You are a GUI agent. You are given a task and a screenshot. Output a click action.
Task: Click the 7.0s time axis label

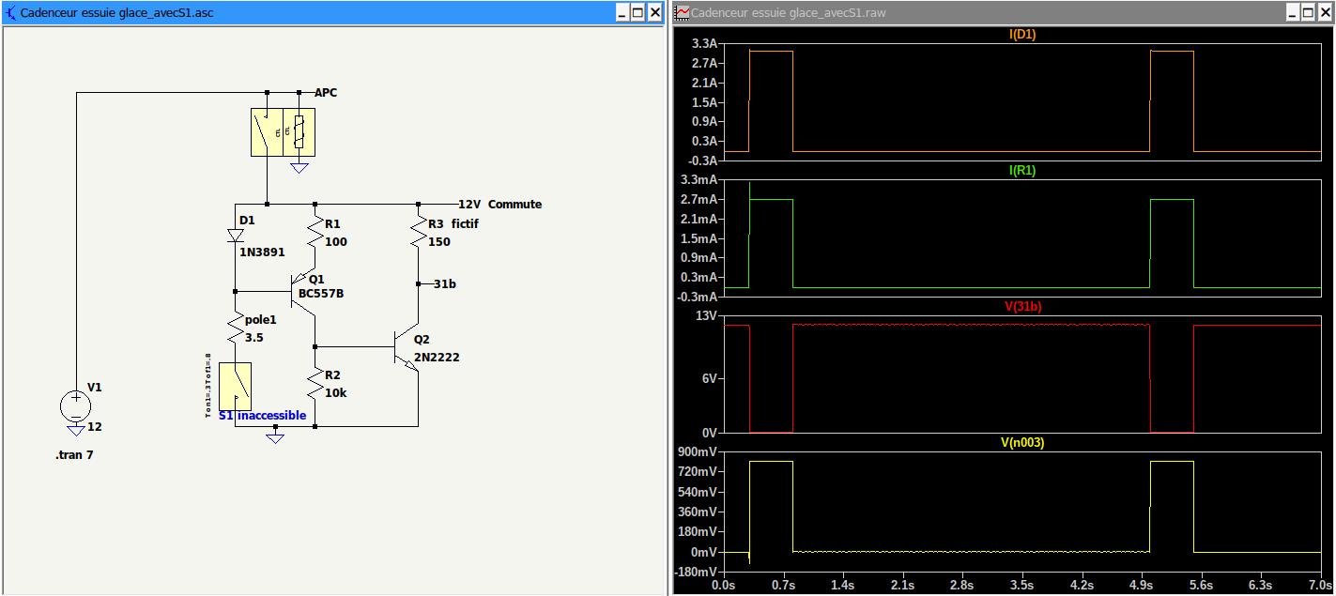click(x=1320, y=585)
